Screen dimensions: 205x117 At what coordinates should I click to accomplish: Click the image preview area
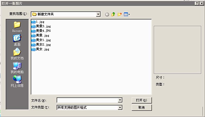pos(177,50)
